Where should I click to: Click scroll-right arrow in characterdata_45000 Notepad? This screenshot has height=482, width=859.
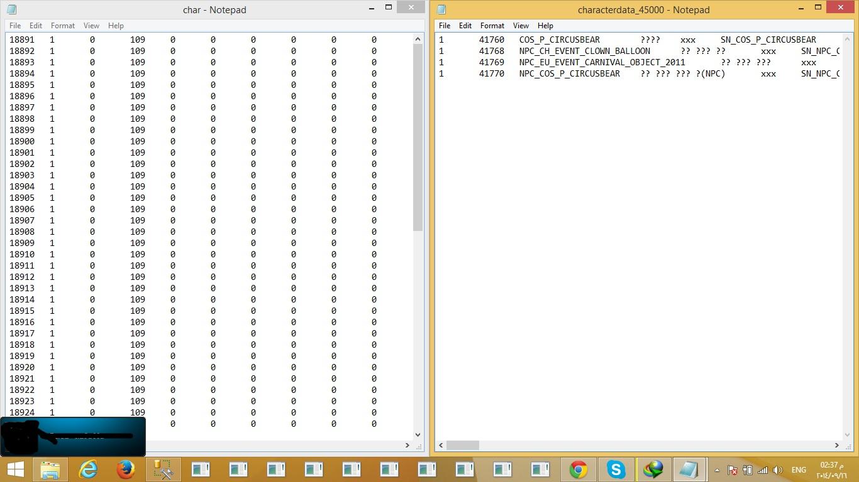click(x=837, y=445)
